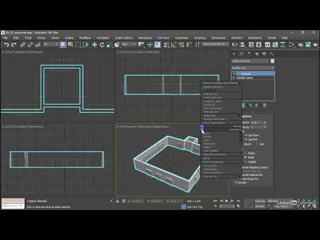Viewport: 320px width, 240px height.
Task: Open the Toggle Scene Explorer icon
Action: coord(251,45)
